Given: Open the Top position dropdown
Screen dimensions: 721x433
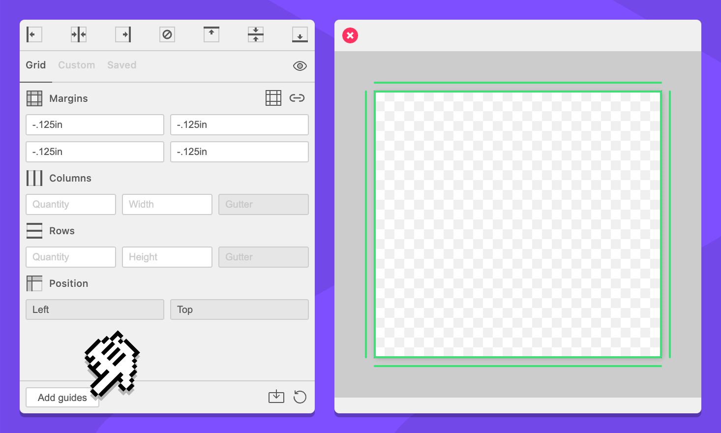Looking at the screenshot, I should click(x=240, y=309).
